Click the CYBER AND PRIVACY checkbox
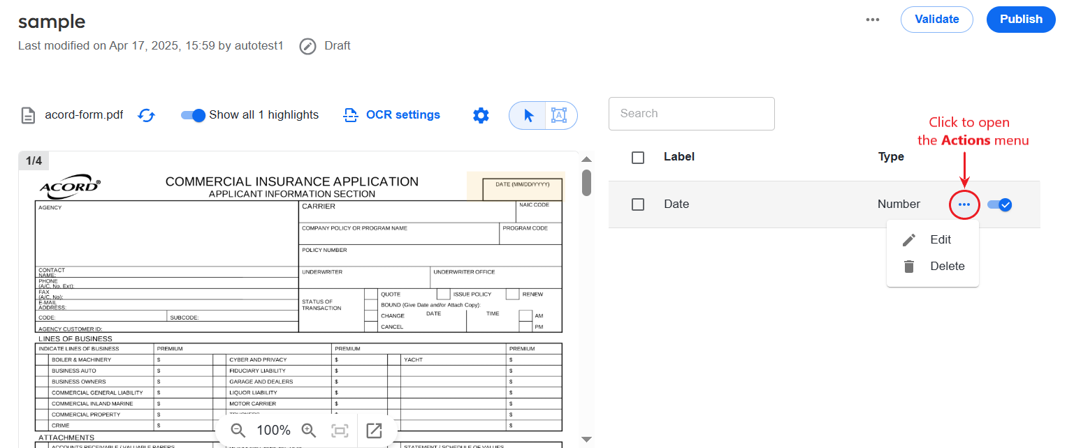The height and width of the screenshot is (448, 1067). 219,360
